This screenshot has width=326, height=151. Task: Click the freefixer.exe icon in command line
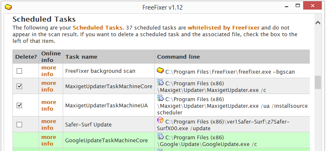160,71
